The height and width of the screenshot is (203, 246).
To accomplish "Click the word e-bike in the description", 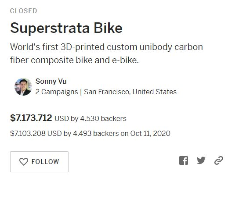I will [x=125, y=60].
